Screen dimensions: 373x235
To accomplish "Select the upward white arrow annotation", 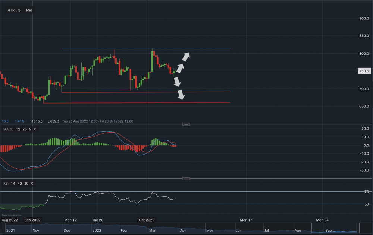I will (x=185, y=56).
